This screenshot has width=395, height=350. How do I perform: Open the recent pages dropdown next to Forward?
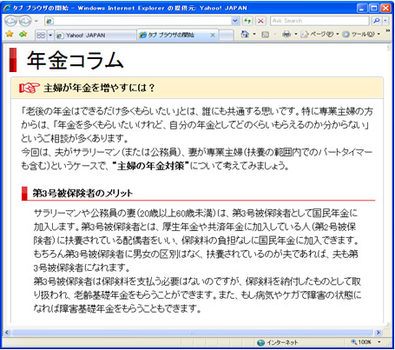(x=36, y=21)
